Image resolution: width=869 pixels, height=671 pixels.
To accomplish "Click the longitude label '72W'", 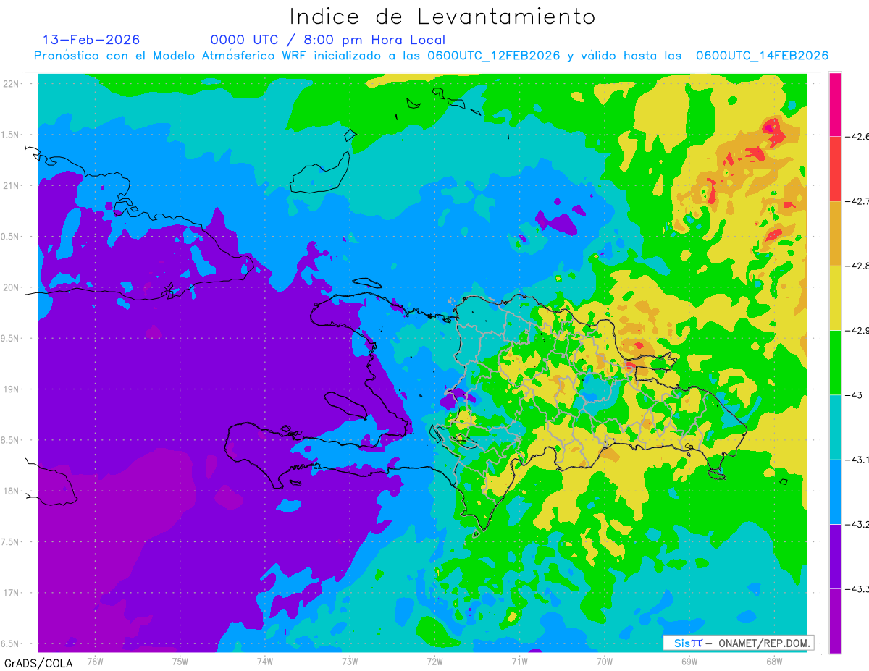I will [x=434, y=662].
